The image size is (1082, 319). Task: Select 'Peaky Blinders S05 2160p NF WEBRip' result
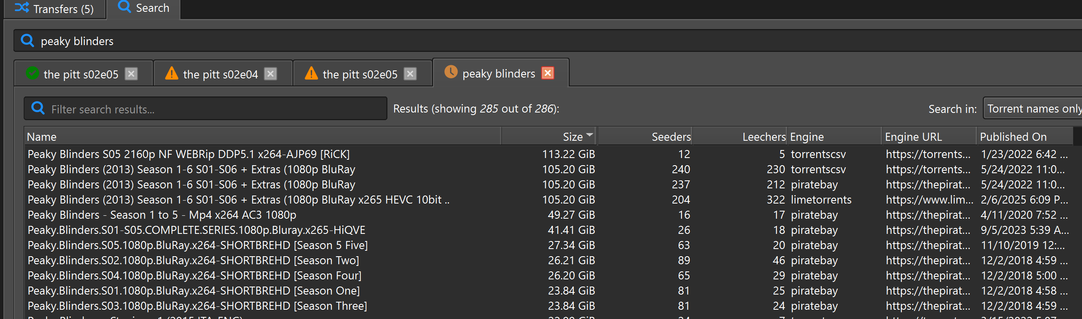coord(189,154)
